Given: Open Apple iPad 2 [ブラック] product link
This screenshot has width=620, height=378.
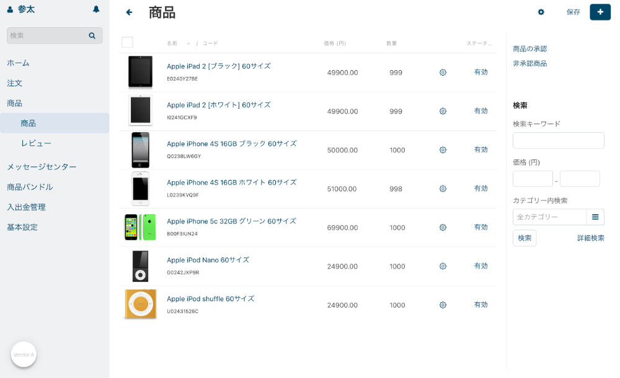Looking at the screenshot, I should (x=219, y=66).
